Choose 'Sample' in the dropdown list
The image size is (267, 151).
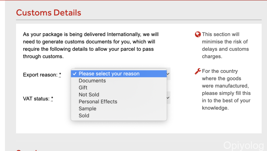(x=88, y=109)
